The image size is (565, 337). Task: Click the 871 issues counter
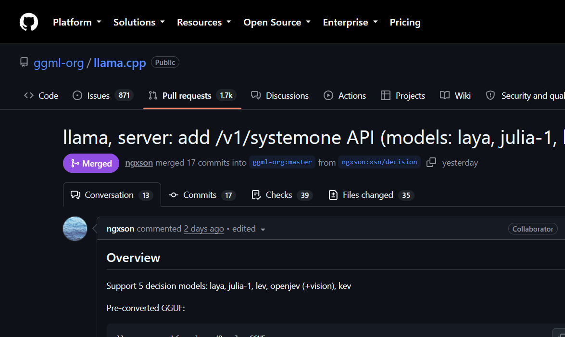pos(124,95)
